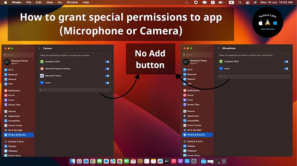The image size is (297, 166).
Task: Launch Google Chrome from the Dock
Action: click(93, 161)
